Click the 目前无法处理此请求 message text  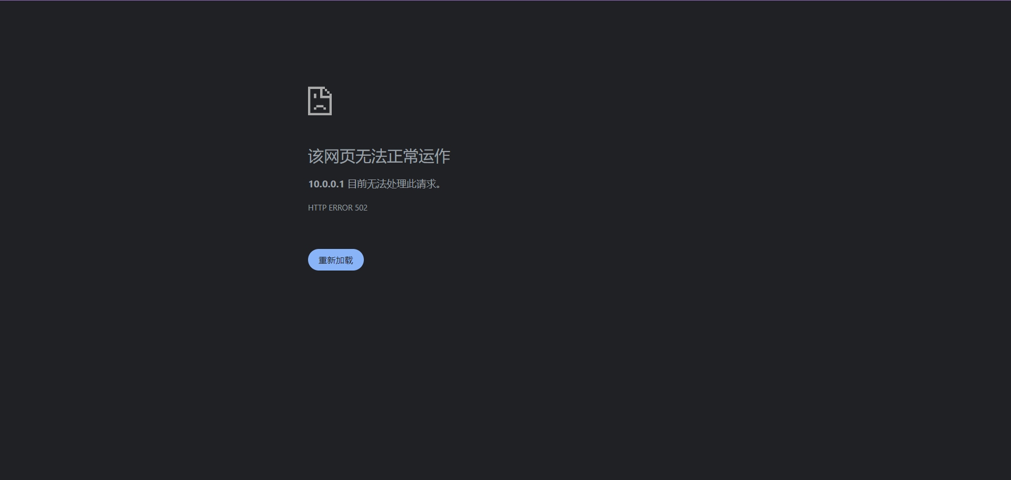394,184
